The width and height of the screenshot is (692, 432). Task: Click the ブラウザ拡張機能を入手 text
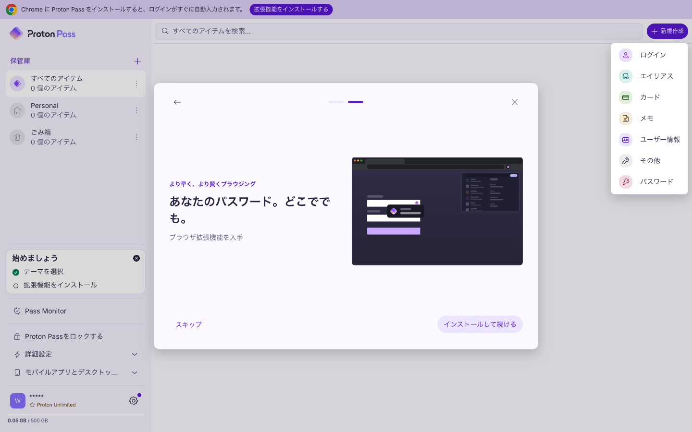(x=206, y=238)
